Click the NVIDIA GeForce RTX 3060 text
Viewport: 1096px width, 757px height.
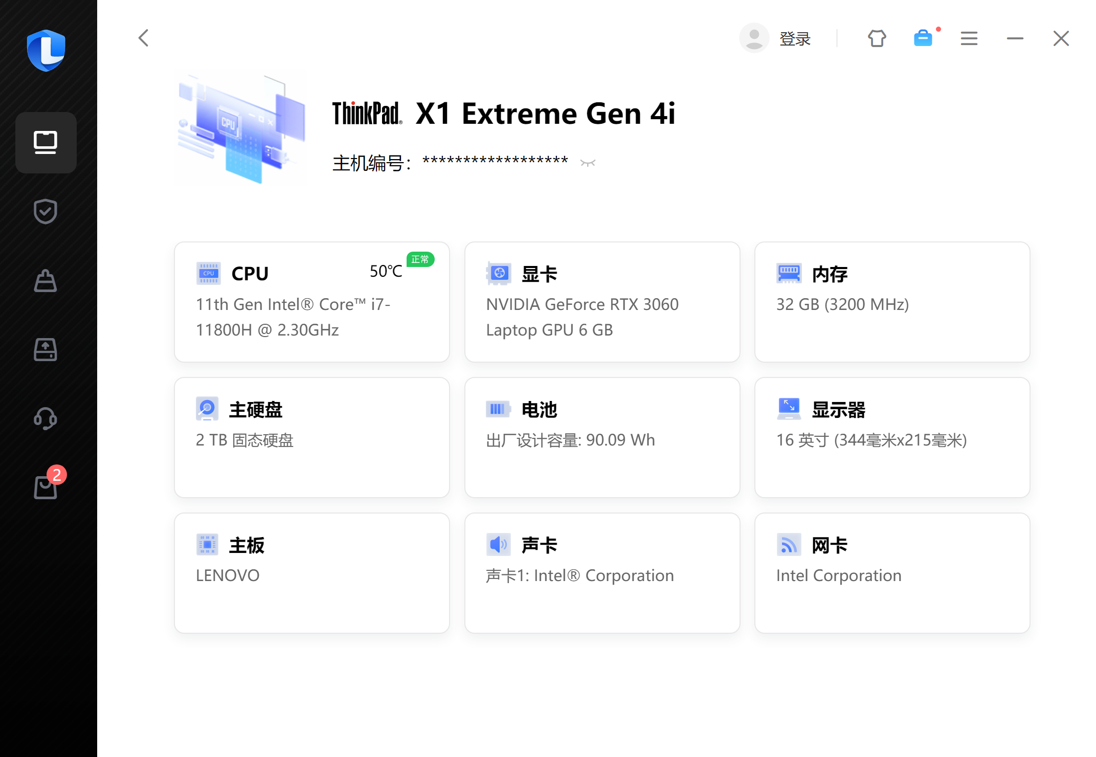pos(582,317)
